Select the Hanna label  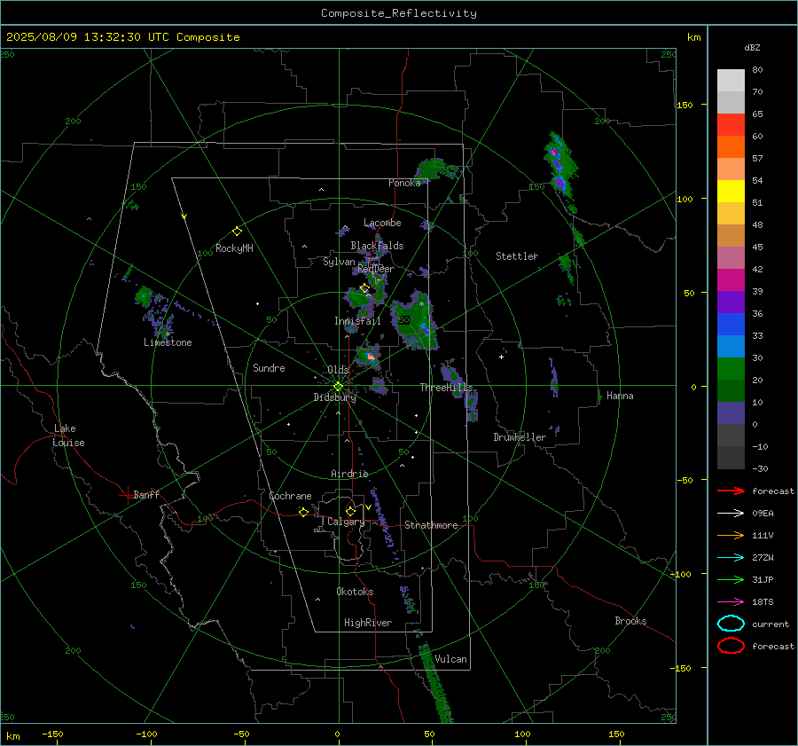[620, 396]
